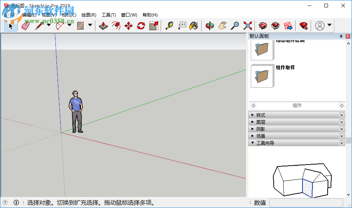Open the line tool dropdown arrow
The image size is (352, 208).
49,25
